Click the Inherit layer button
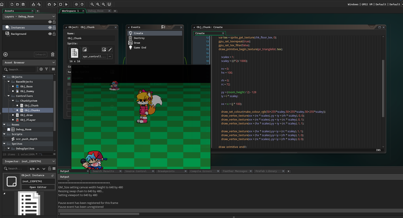Image resolution: width=403 pixels, height=218 pixels. [x=40, y=54]
